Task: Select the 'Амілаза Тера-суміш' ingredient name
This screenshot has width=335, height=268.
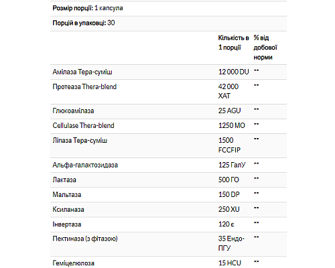Action: [x=82, y=72]
